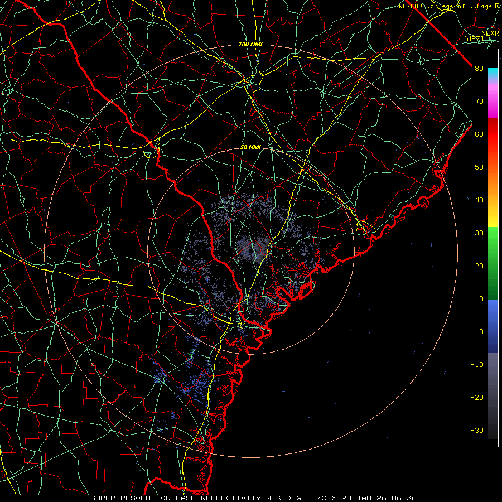Click the 50 value on the dBZ scale
The width and height of the screenshot is (502, 502).
[479, 167]
